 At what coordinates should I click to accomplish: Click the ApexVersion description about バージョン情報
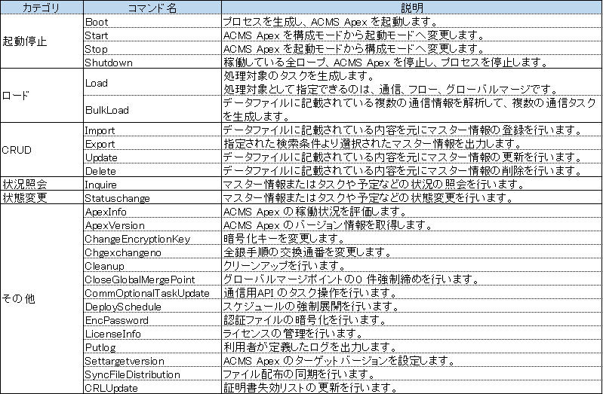click(x=328, y=224)
